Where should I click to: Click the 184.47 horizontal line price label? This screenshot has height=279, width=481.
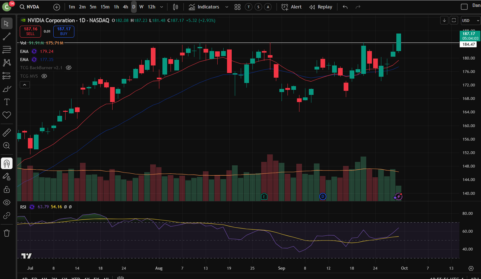(x=468, y=44)
